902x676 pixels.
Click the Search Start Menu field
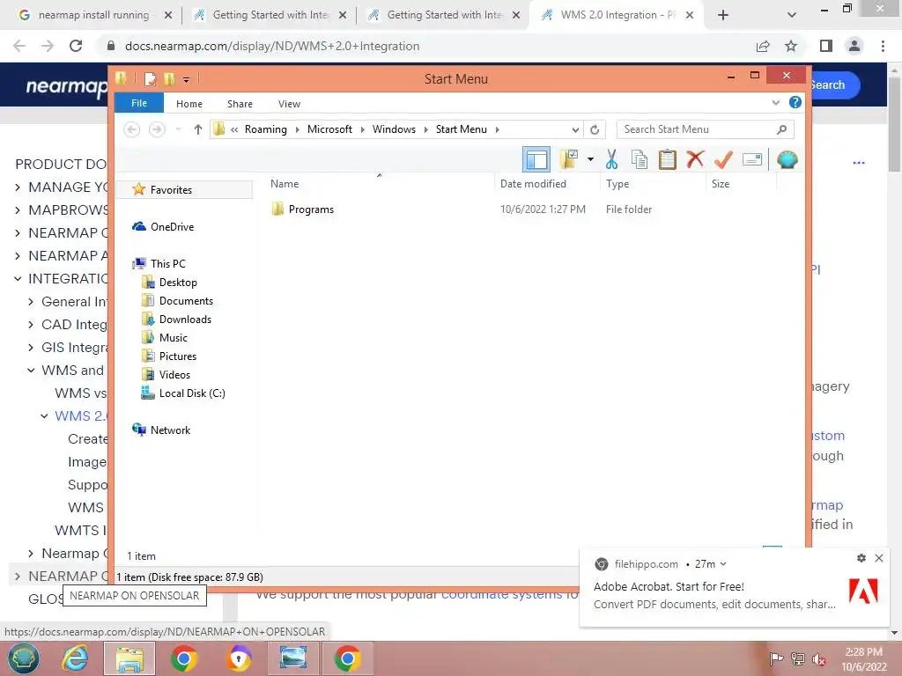coord(706,129)
